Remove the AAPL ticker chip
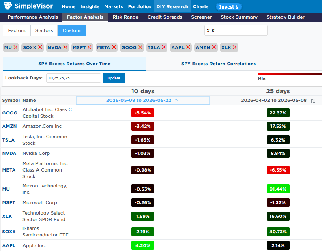The height and width of the screenshot is (251, 322). click(188, 47)
